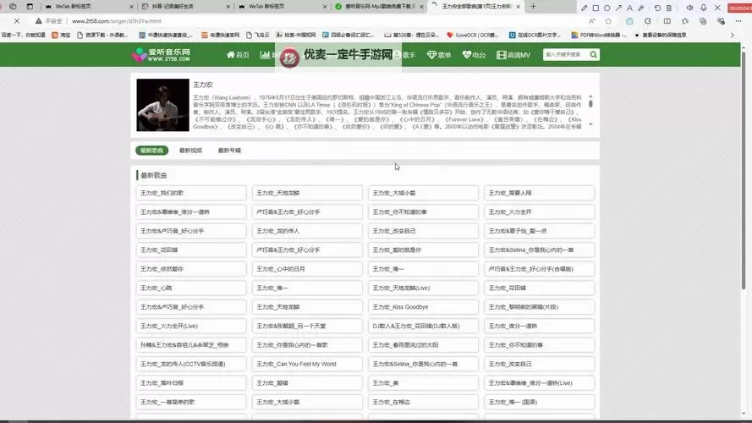752x423 pixels.
Task: Select the circle annotation tool
Action: tap(607, 8)
